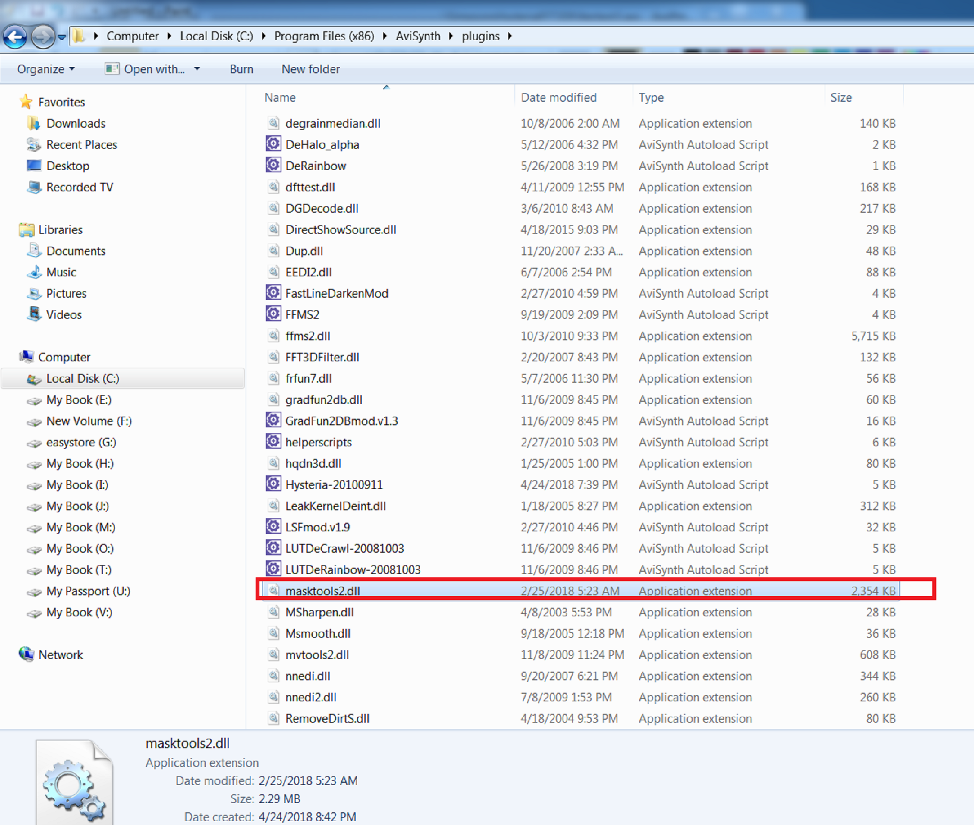Click the AviSynth breadcrumb segment

(418, 36)
